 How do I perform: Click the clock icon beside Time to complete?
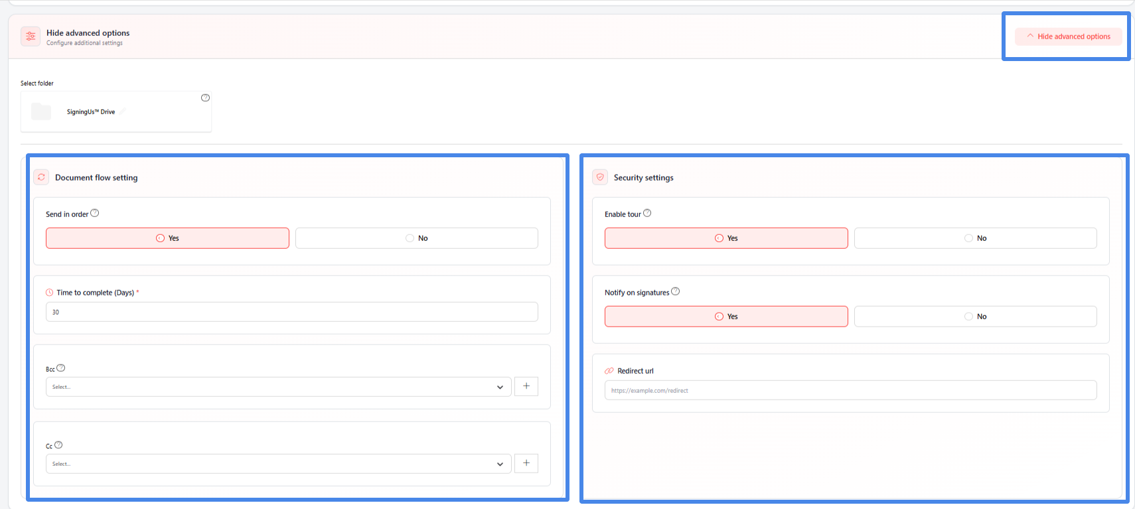pyautogui.click(x=50, y=293)
